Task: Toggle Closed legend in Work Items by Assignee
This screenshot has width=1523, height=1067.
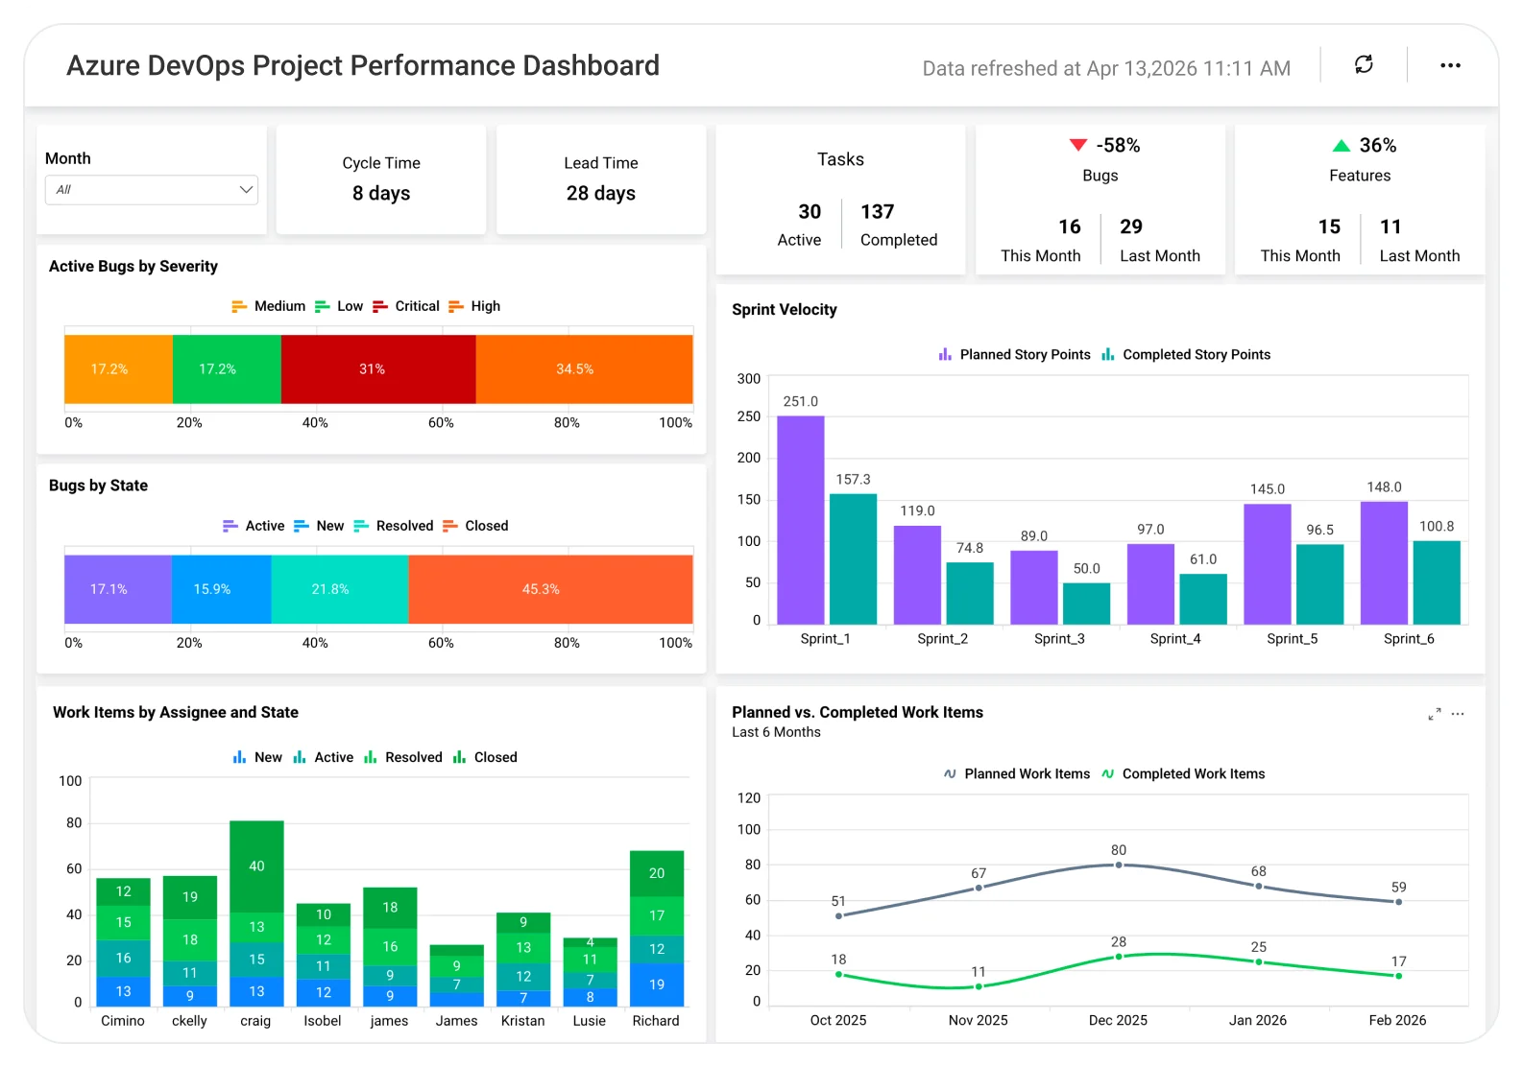Action: click(485, 758)
